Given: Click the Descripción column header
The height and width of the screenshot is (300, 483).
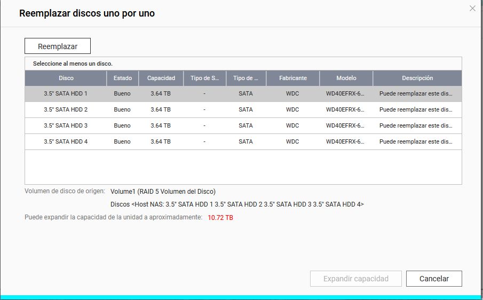Looking at the screenshot, I should (x=417, y=78).
